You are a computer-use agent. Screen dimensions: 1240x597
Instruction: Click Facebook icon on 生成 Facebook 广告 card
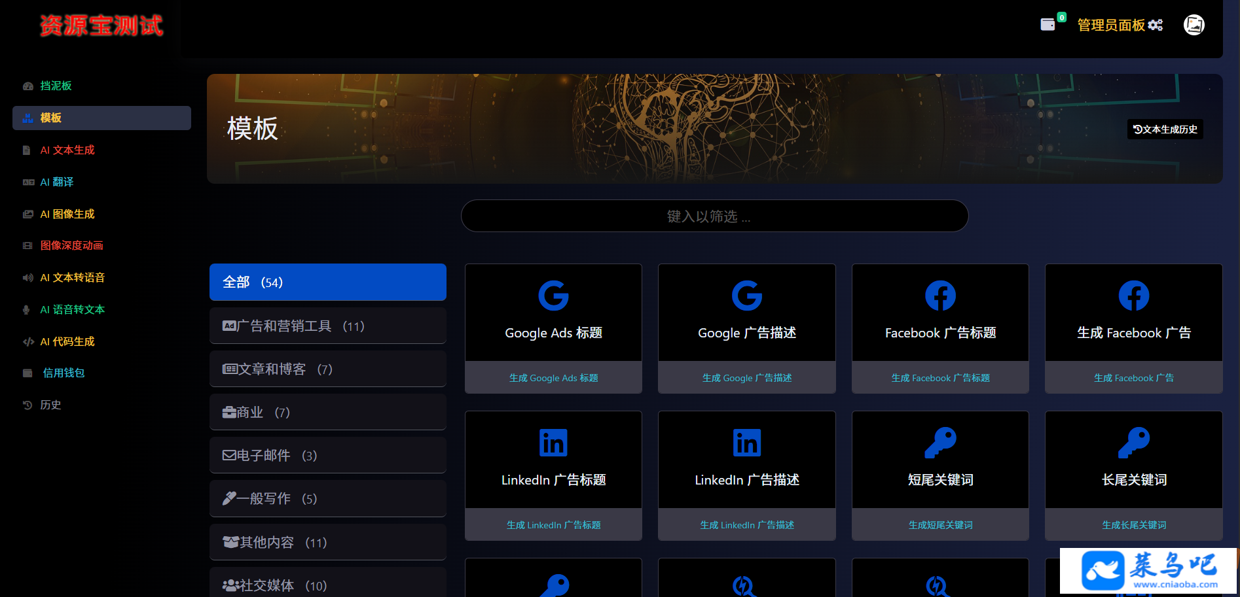click(1134, 296)
